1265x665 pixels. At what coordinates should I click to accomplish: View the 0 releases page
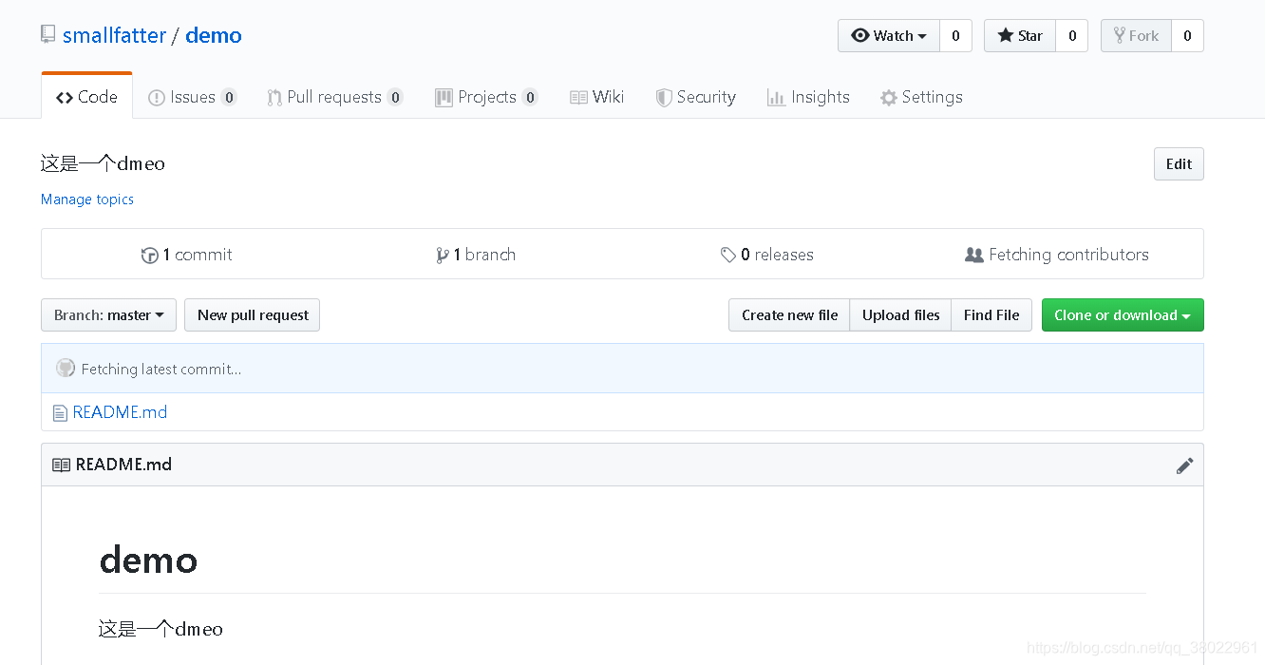tap(766, 255)
